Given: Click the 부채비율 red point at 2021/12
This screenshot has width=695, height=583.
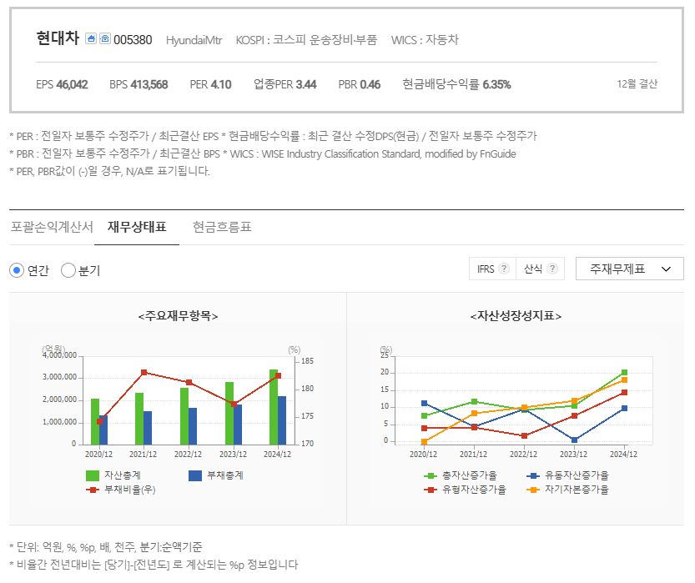Looking at the screenshot, I should [144, 373].
